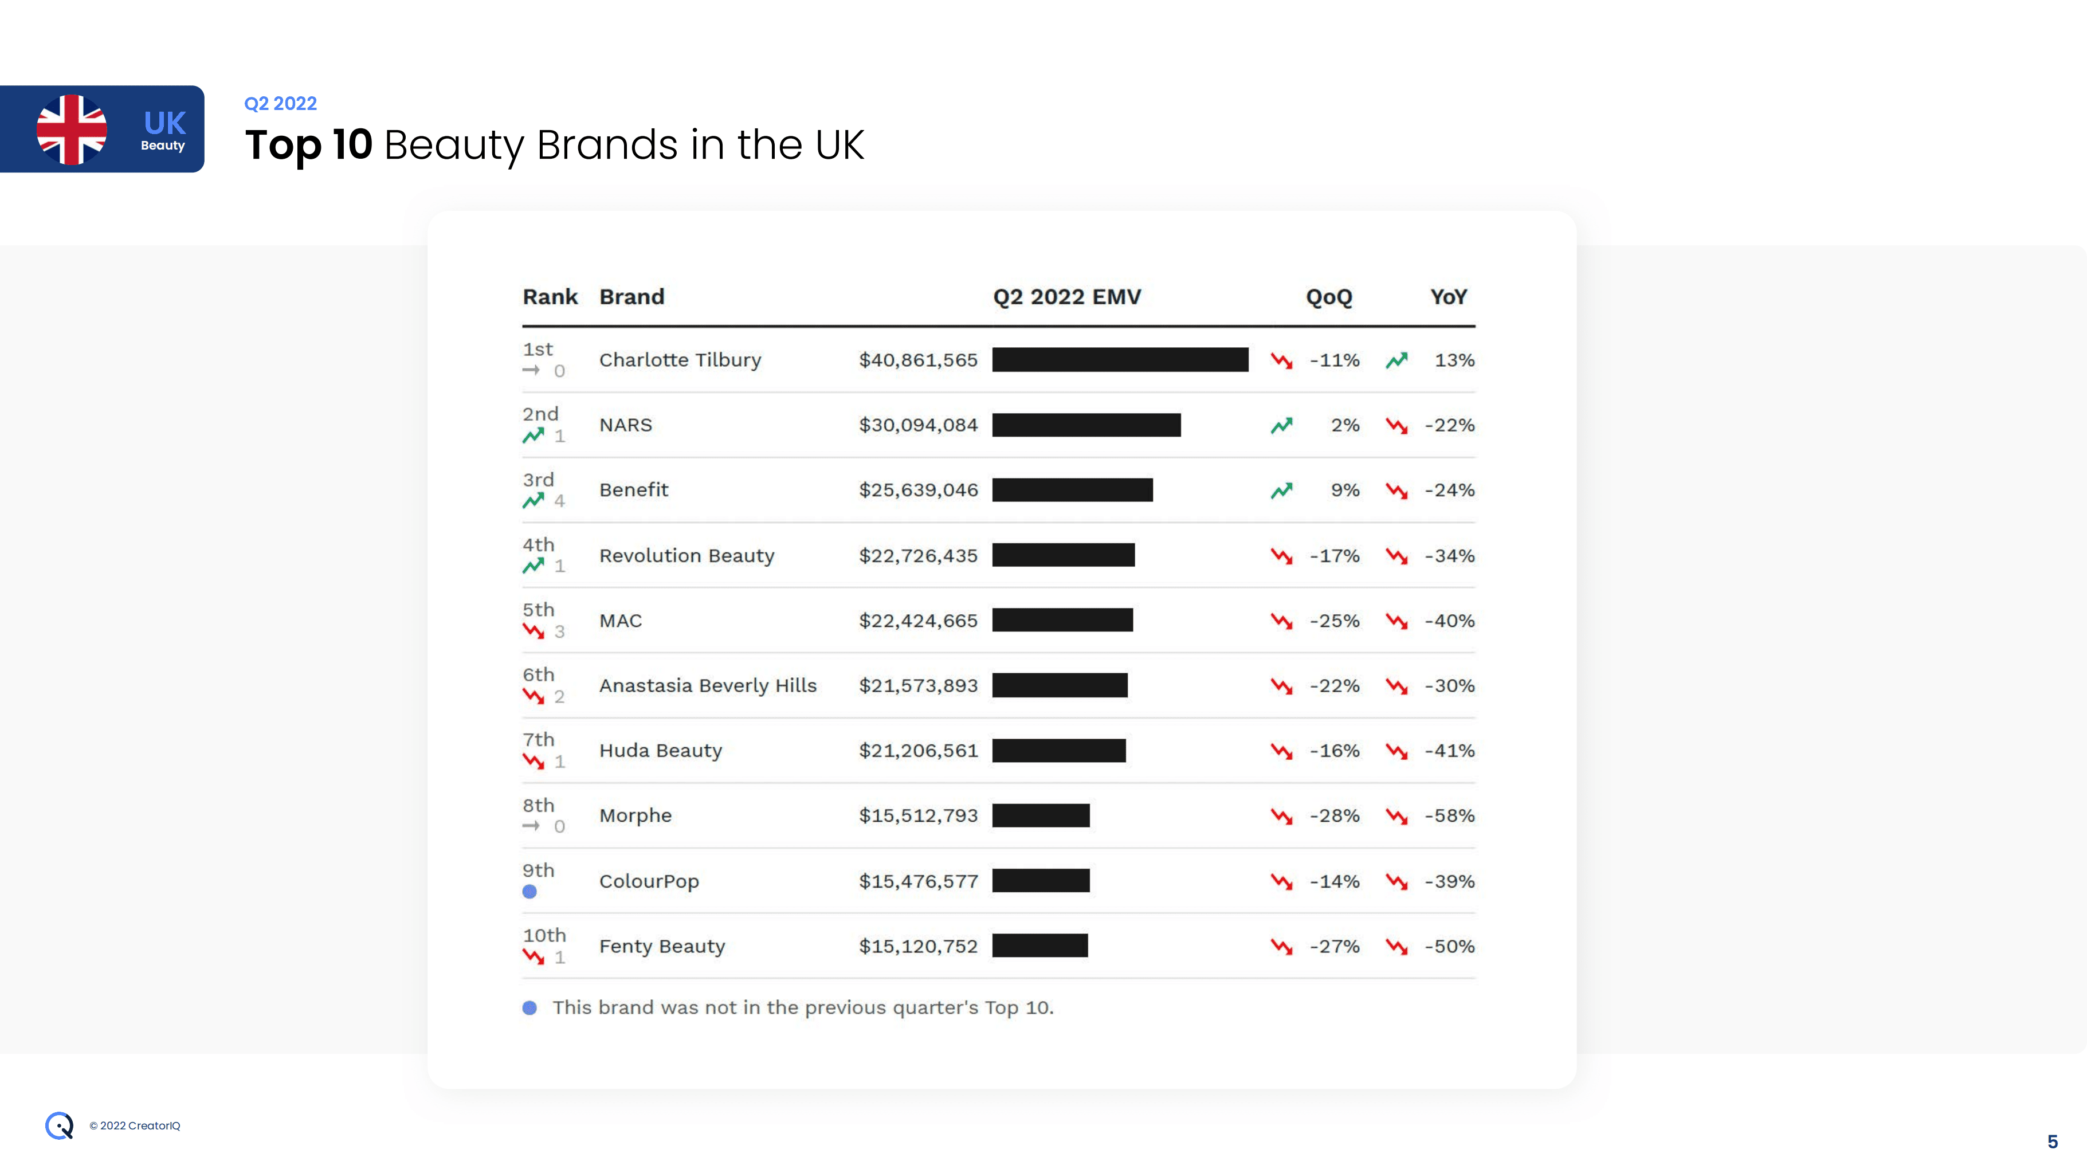
Task: Click Huda Beauty's red YoY down arrow
Action: tap(1396, 751)
